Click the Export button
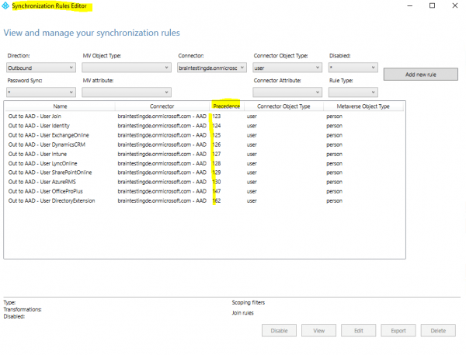Image resolution: width=466 pixels, height=355 pixels. coord(398,330)
